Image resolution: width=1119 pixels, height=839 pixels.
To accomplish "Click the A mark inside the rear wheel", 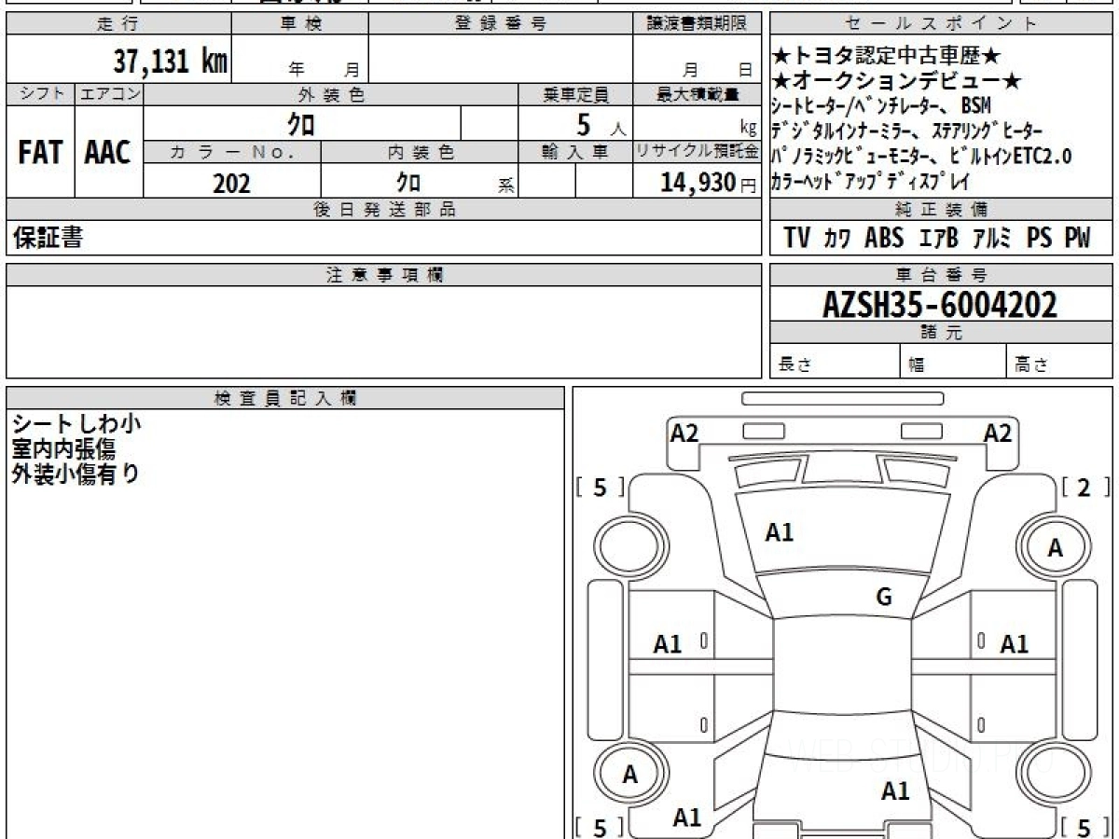I will tap(630, 774).
